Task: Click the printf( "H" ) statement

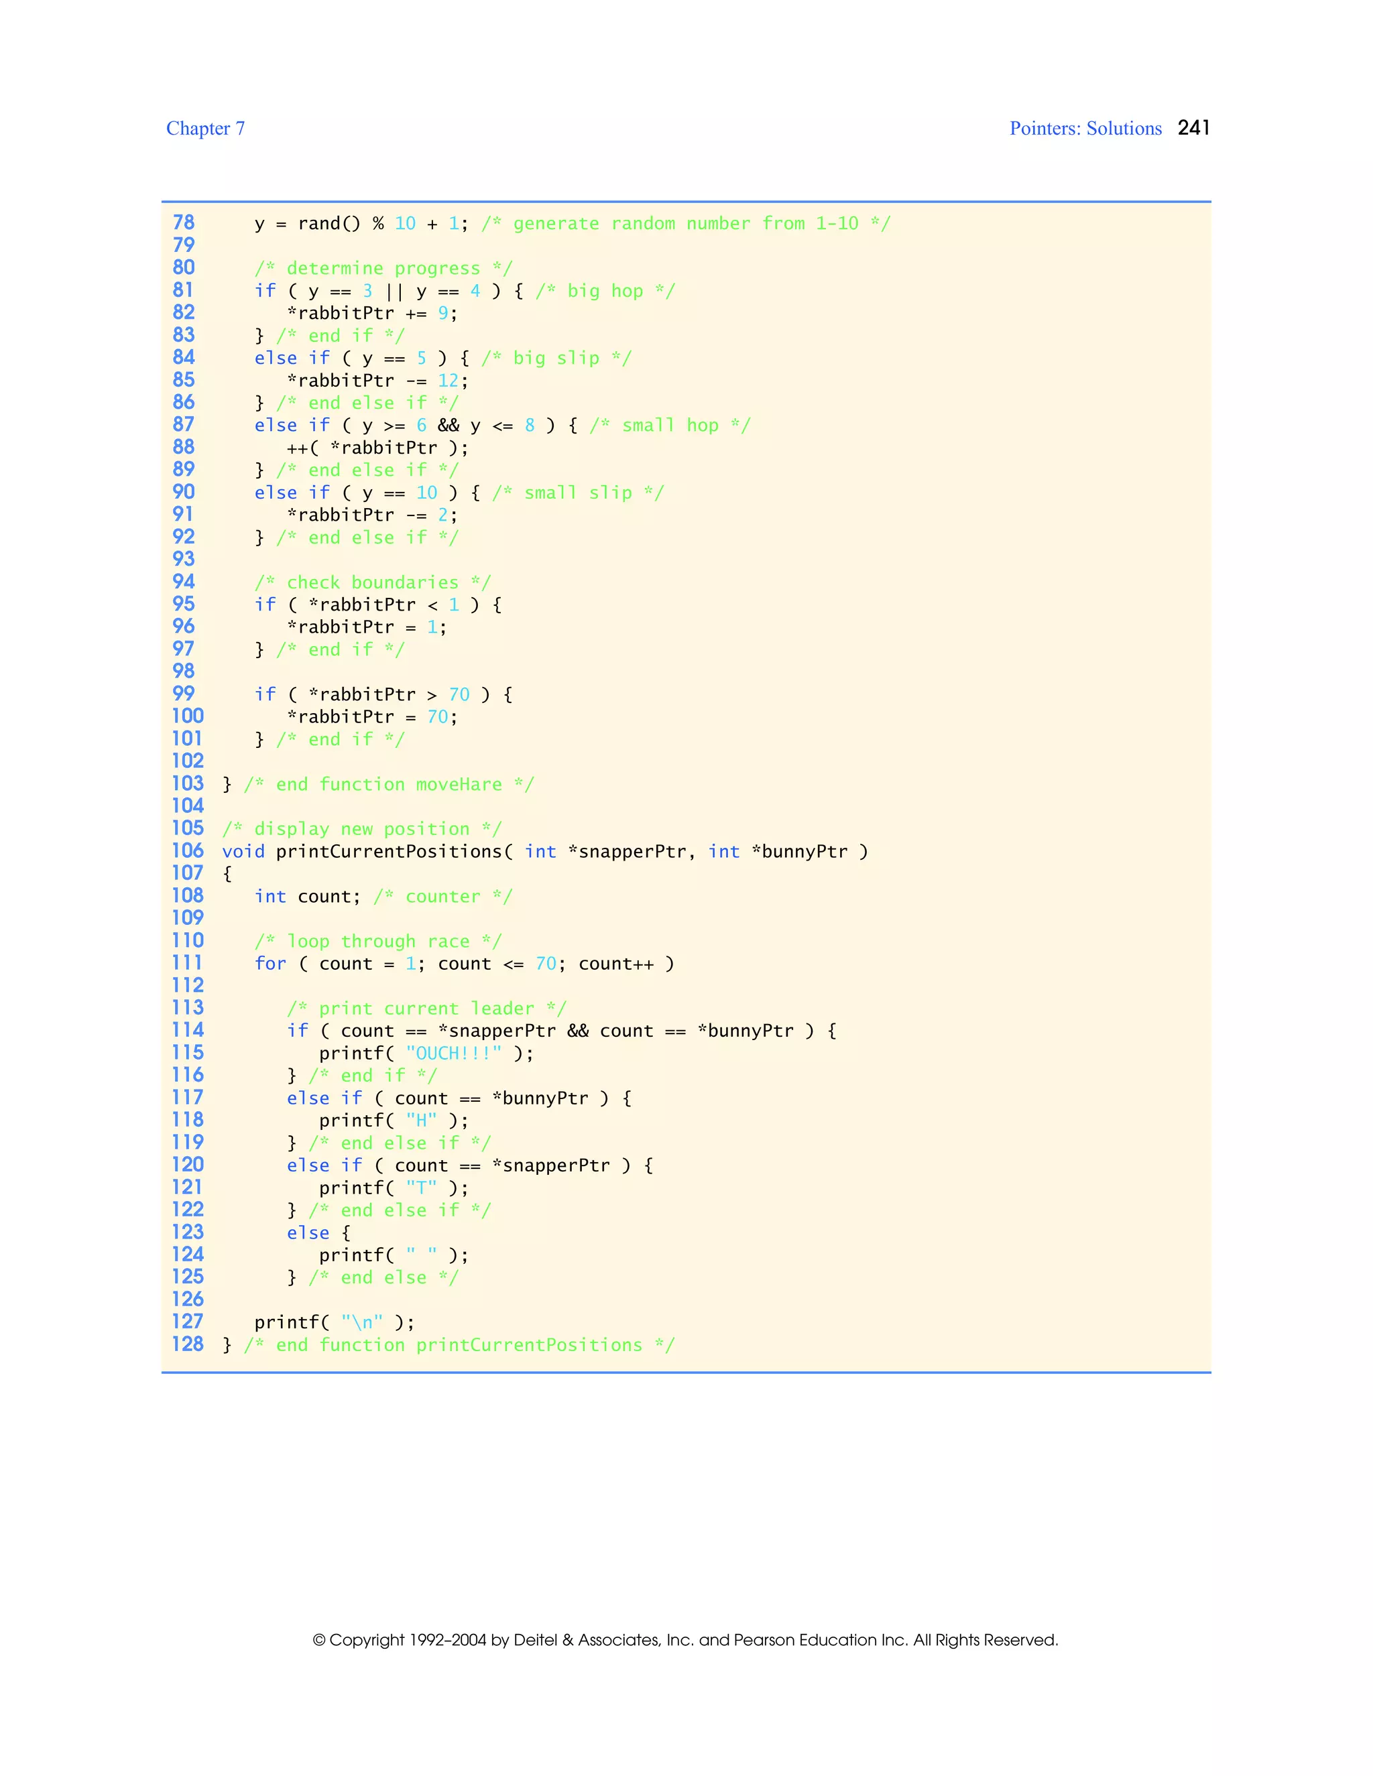Action: tap(394, 1121)
